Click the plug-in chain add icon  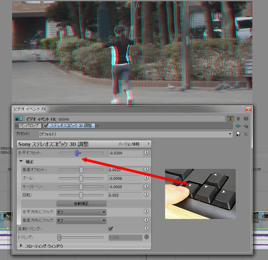238,126
